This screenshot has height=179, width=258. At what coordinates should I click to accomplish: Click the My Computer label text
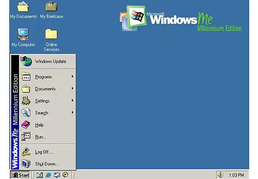click(23, 44)
